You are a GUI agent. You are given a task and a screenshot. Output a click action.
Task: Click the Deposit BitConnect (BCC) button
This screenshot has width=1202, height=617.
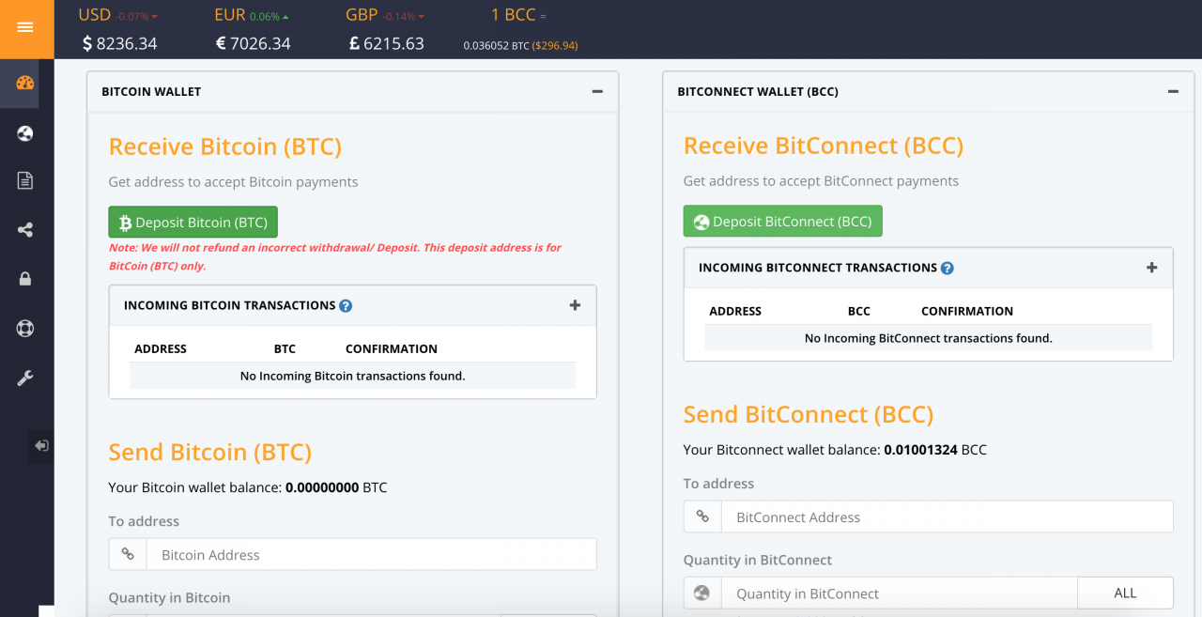click(x=783, y=222)
